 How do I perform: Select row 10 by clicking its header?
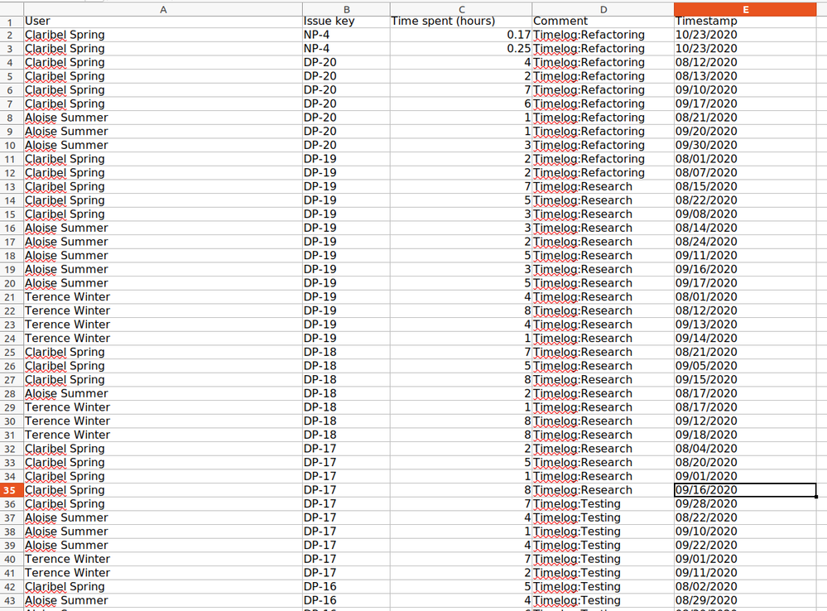(x=12, y=145)
